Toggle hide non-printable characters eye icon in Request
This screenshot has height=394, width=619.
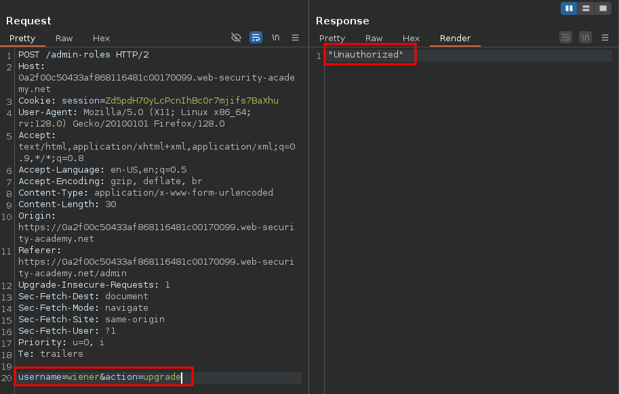click(x=236, y=38)
